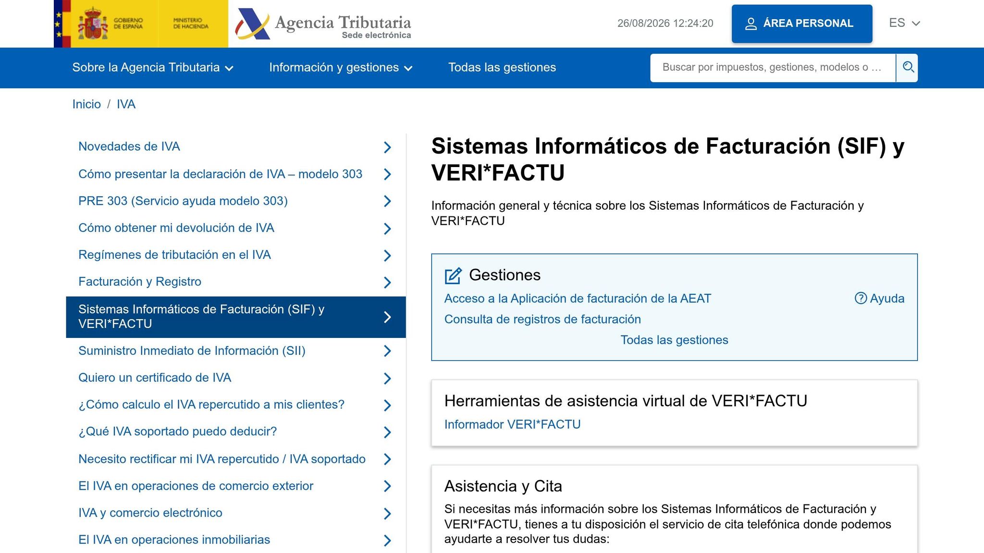Open IVA y comercio electrónico

[x=150, y=513]
